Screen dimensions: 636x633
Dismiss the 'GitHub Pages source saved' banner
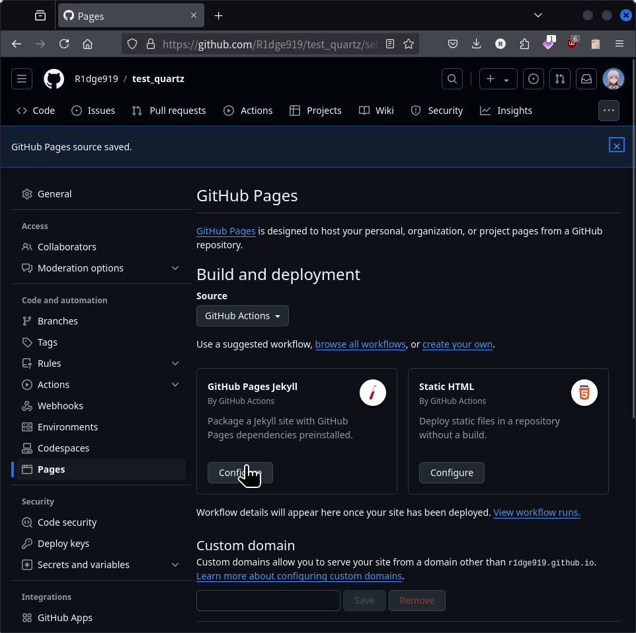click(617, 146)
